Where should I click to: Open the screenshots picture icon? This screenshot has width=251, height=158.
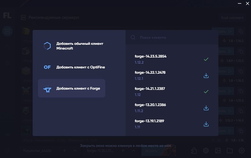[x=218, y=151]
